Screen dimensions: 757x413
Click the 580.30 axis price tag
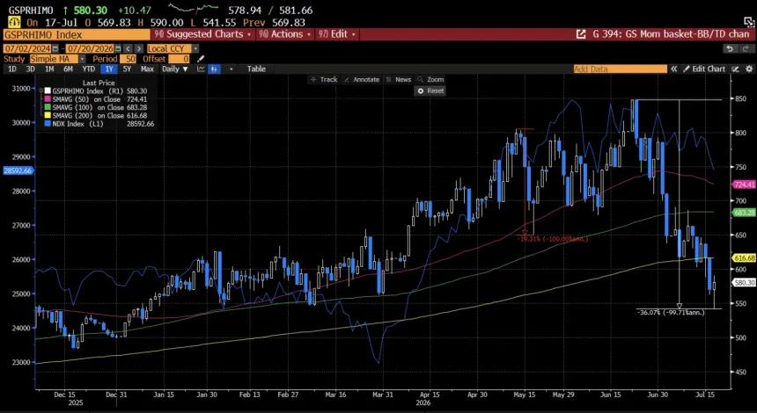744,283
